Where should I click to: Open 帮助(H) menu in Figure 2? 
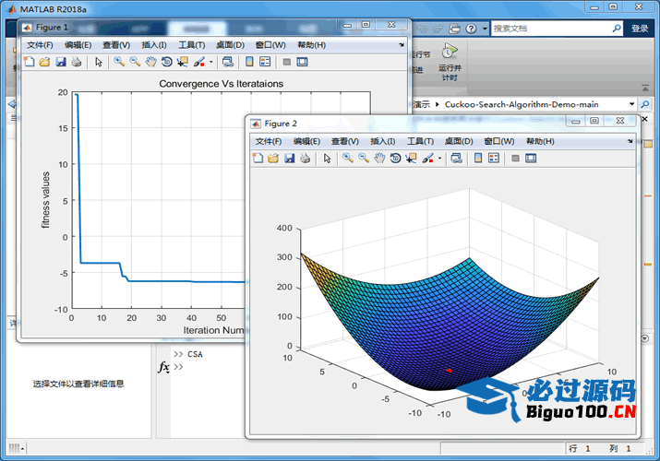(x=540, y=141)
